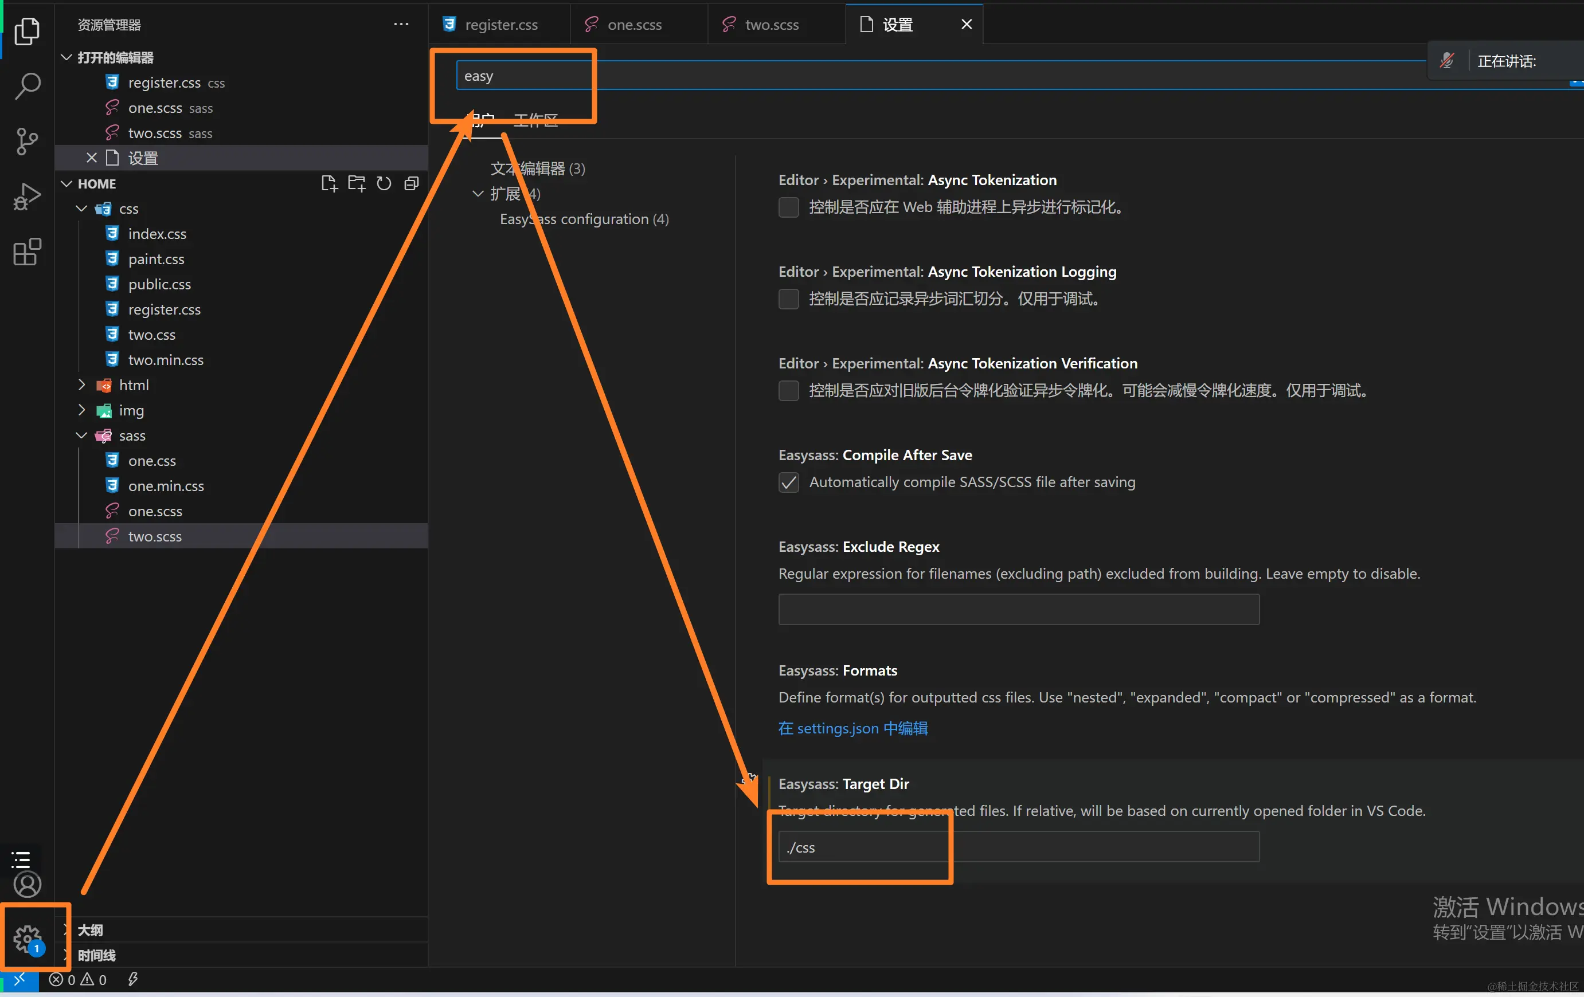Enable the Async Tokenization checkbox
This screenshot has height=997, width=1584.
(789, 207)
